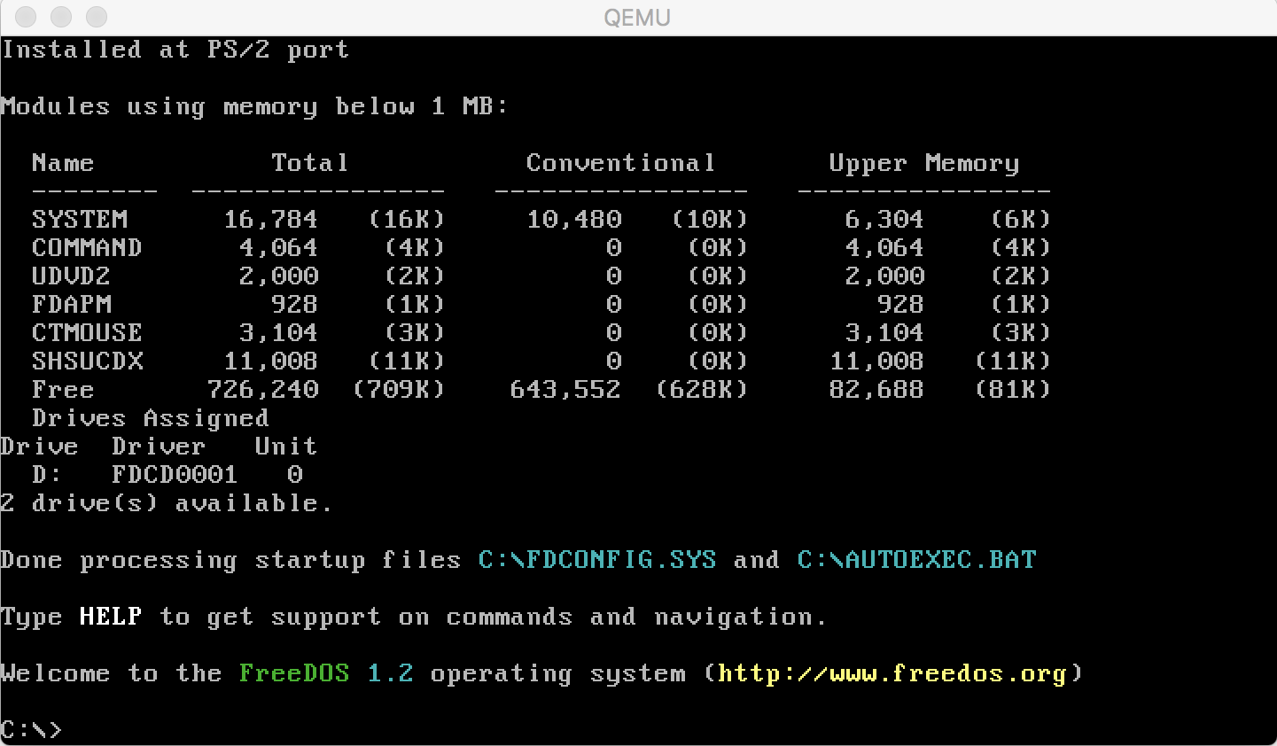This screenshot has height=746, width=1277.
Task: Click the QEMU window title
Action: (636, 18)
